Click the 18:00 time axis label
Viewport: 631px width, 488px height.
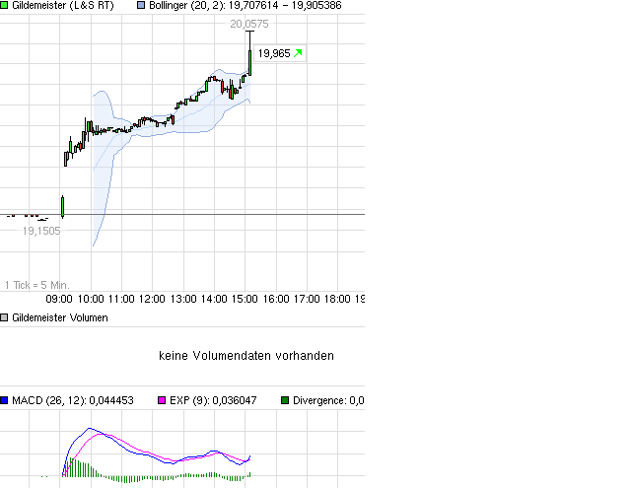tap(337, 299)
